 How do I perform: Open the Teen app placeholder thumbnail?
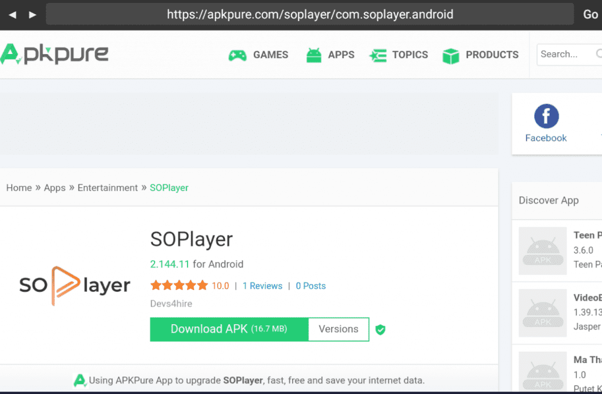pyautogui.click(x=543, y=251)
